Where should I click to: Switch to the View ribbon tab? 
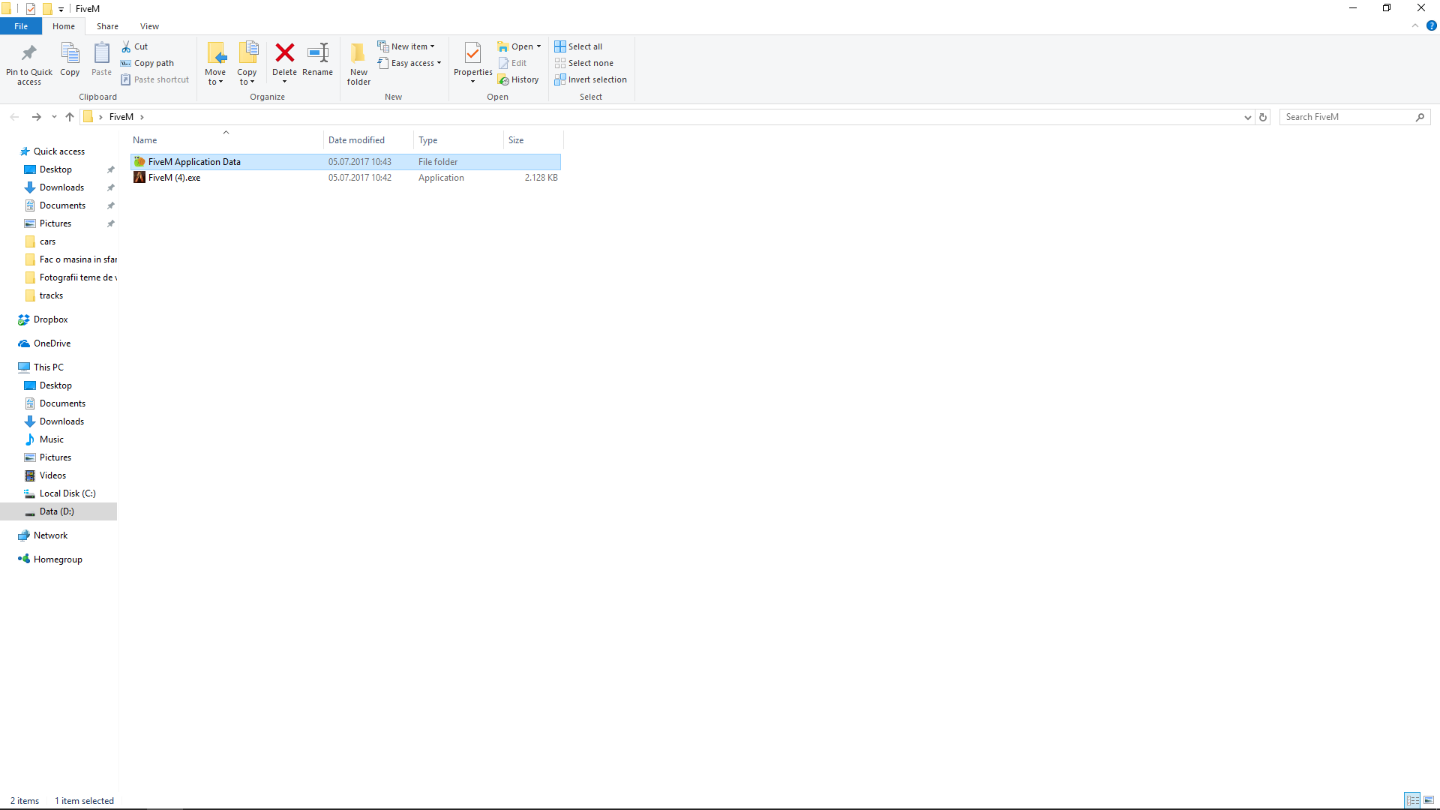[x=149, y=26]
